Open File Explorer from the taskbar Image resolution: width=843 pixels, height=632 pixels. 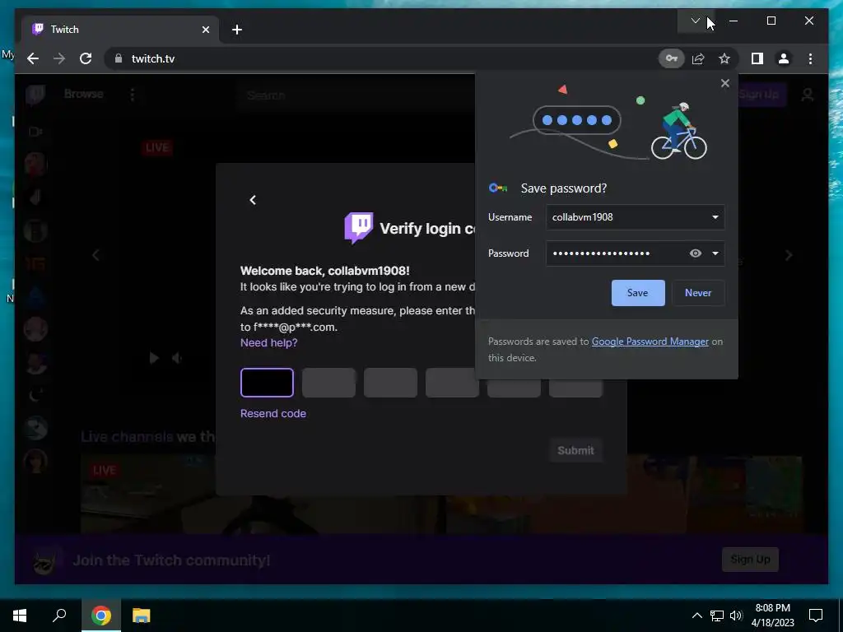click(142, 616)
